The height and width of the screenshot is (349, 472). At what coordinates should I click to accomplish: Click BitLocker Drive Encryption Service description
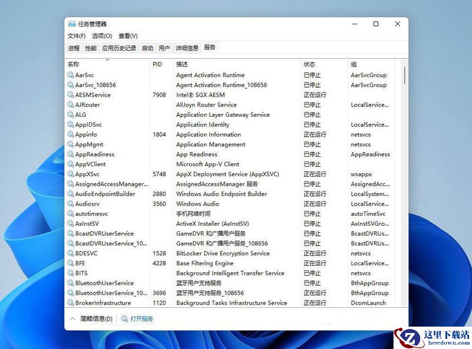[x=223, y=253]
